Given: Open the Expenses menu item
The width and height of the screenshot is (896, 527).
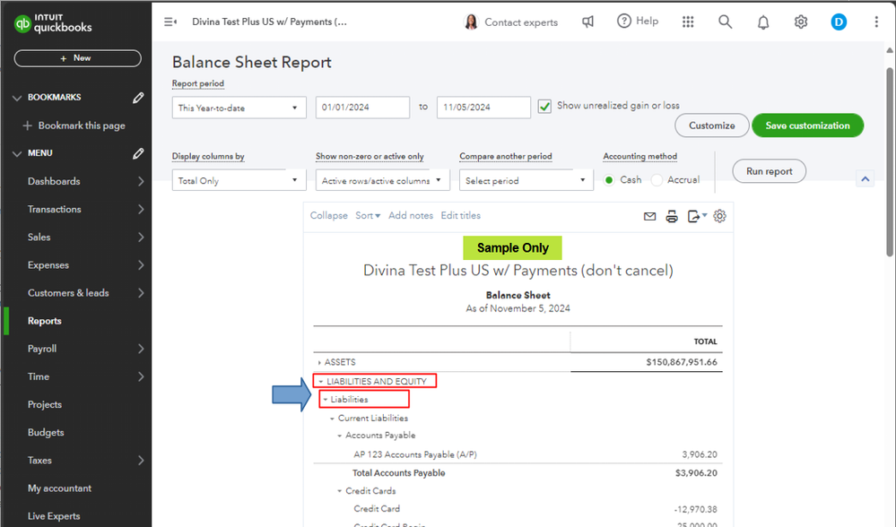Looking at the screenshot, I should pos(48,265).
